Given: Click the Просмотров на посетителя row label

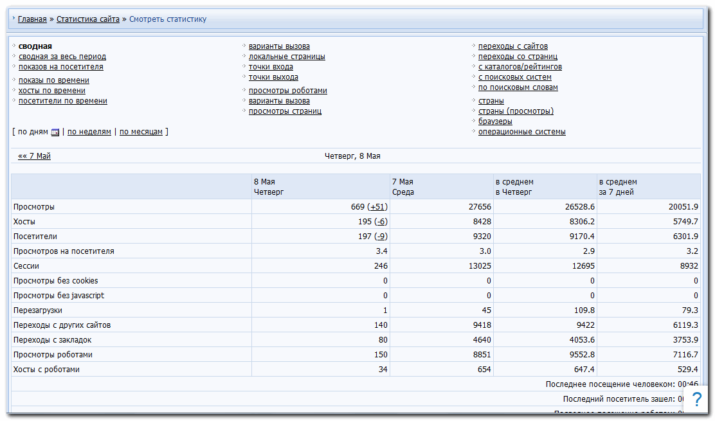Looking at the screenshot, I should click(x=64, y=251).
